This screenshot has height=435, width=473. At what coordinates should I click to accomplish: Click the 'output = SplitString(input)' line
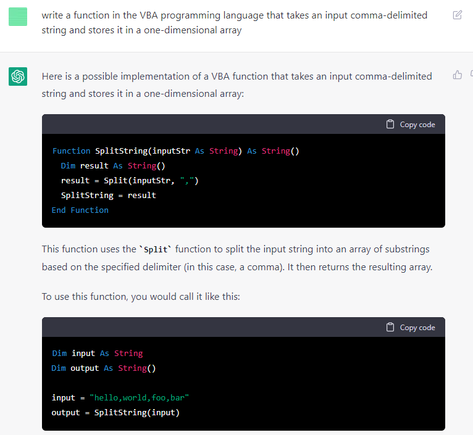115,412
